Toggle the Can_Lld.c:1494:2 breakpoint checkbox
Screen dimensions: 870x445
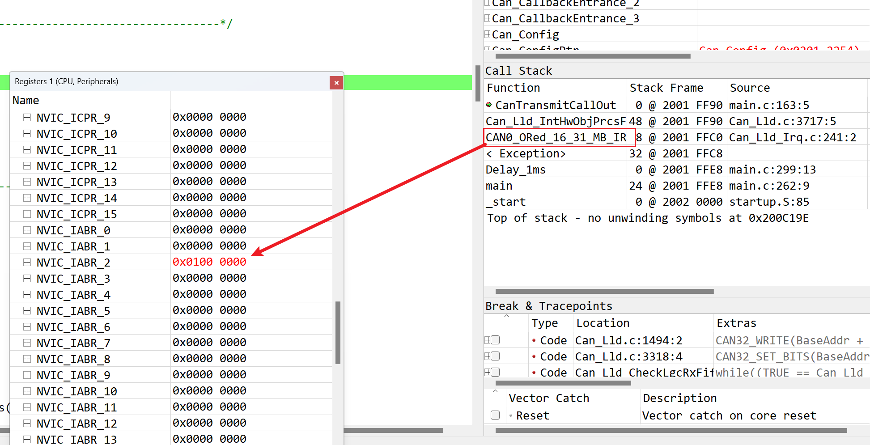click(x=495, y=340)
